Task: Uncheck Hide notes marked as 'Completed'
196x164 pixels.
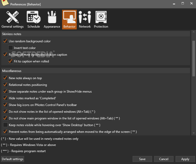Action: tap(5, 98)
